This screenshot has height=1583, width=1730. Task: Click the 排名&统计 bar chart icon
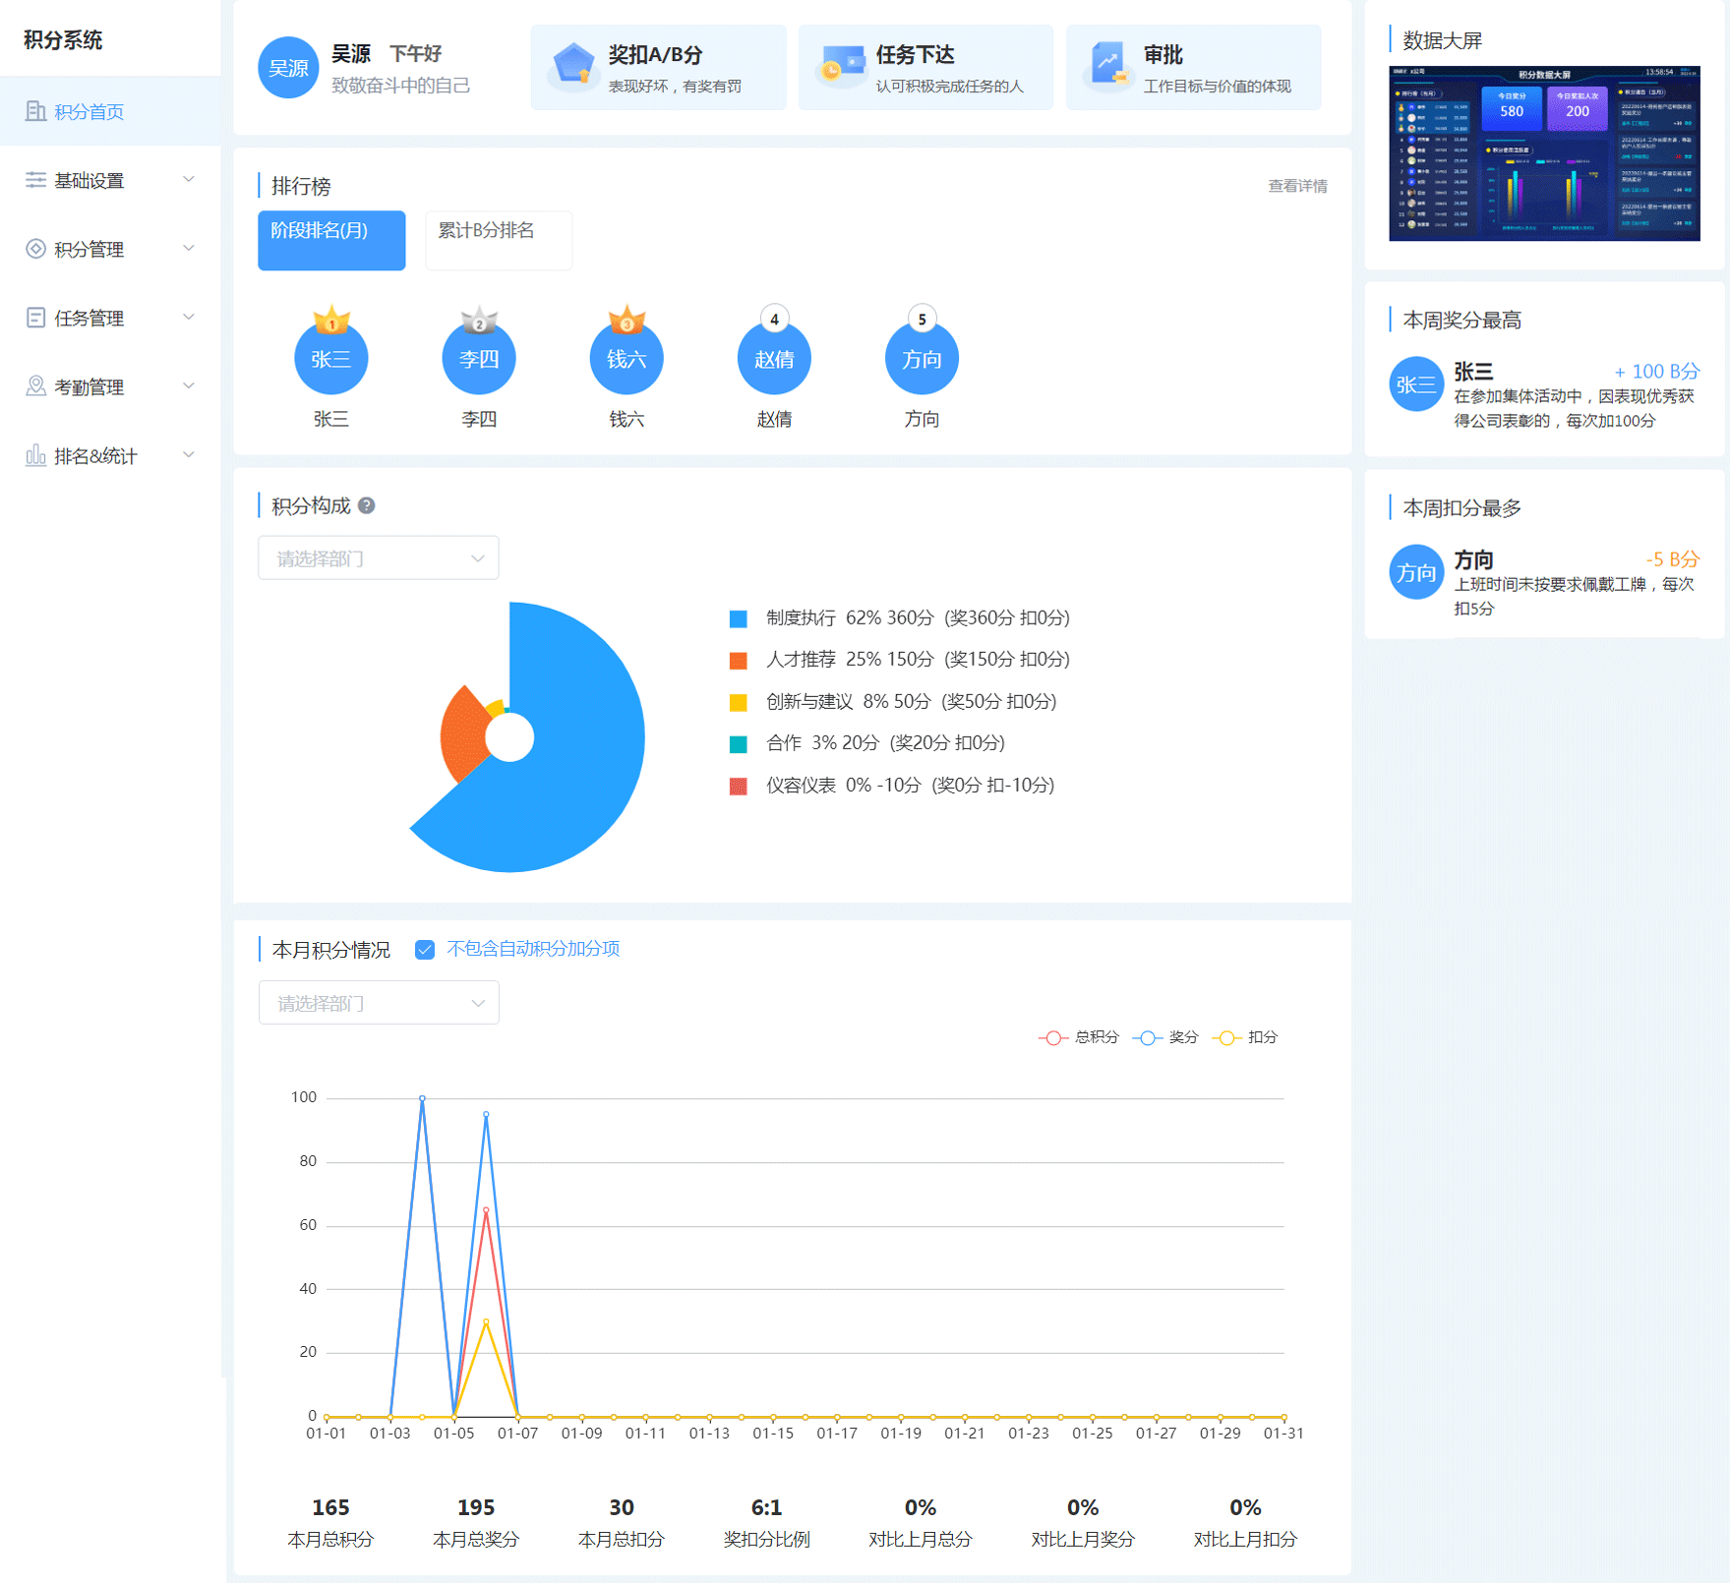(35, 455)
